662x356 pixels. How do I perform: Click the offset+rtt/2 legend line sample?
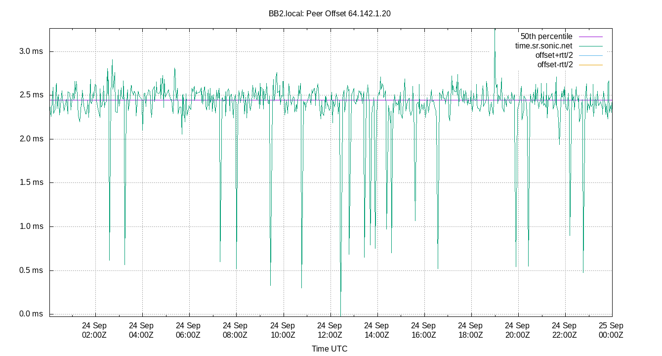590,55
